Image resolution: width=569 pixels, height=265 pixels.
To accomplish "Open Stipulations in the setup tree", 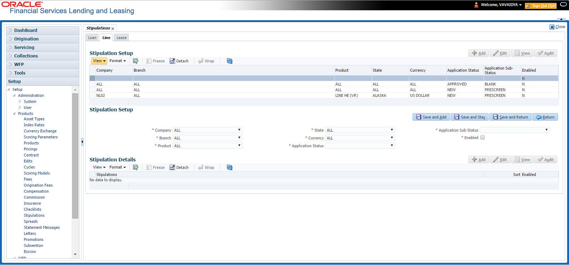I will point(34,215).
